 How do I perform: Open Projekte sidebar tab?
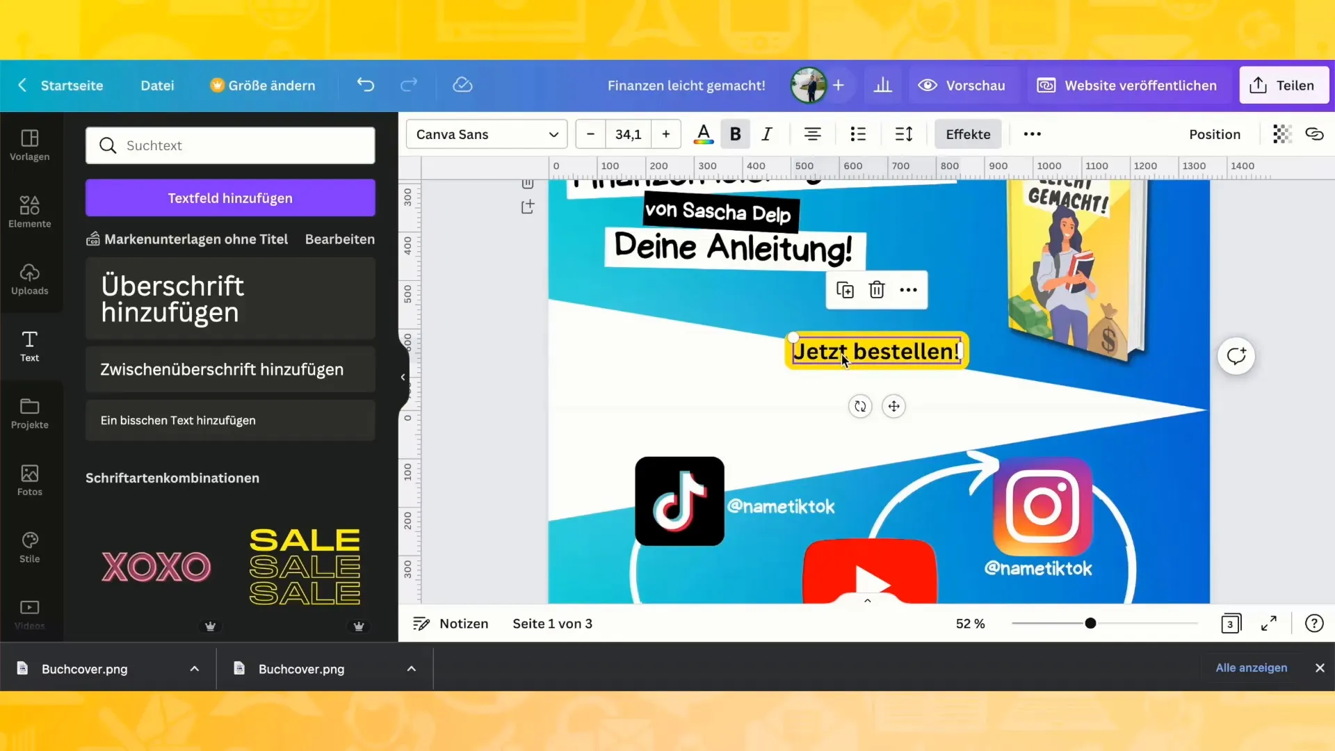pyautogui.click(x=30, y=414)
